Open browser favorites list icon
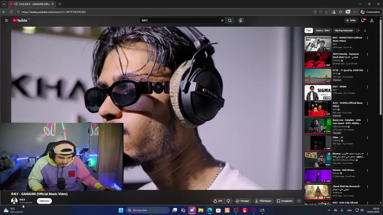 341,12
